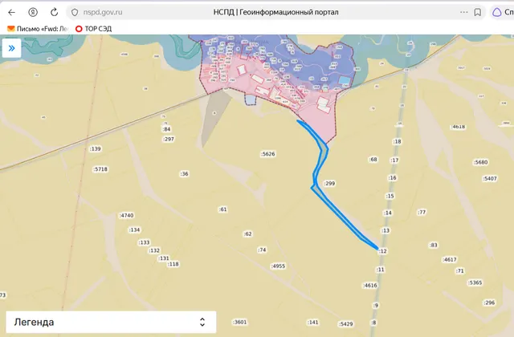Image resolution: width=514 pixels, height=337 pixels.
Task: Select parcel label :132
Action: [x=153, y=251]
